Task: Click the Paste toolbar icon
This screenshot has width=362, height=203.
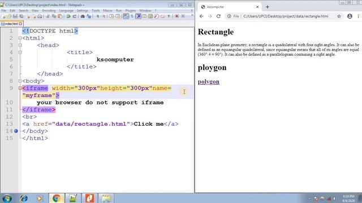Action: click(x=60, y=16)
